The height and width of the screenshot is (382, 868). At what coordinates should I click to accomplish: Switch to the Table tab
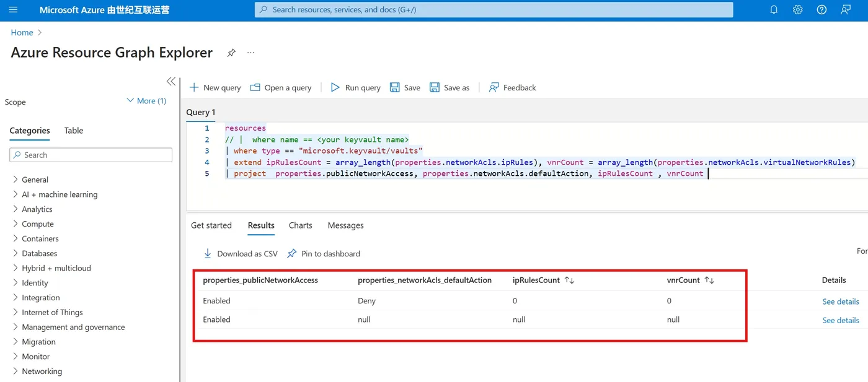point(74,131)
